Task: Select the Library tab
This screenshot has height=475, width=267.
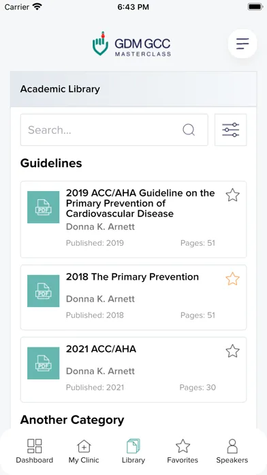Action: click(133, 451)
